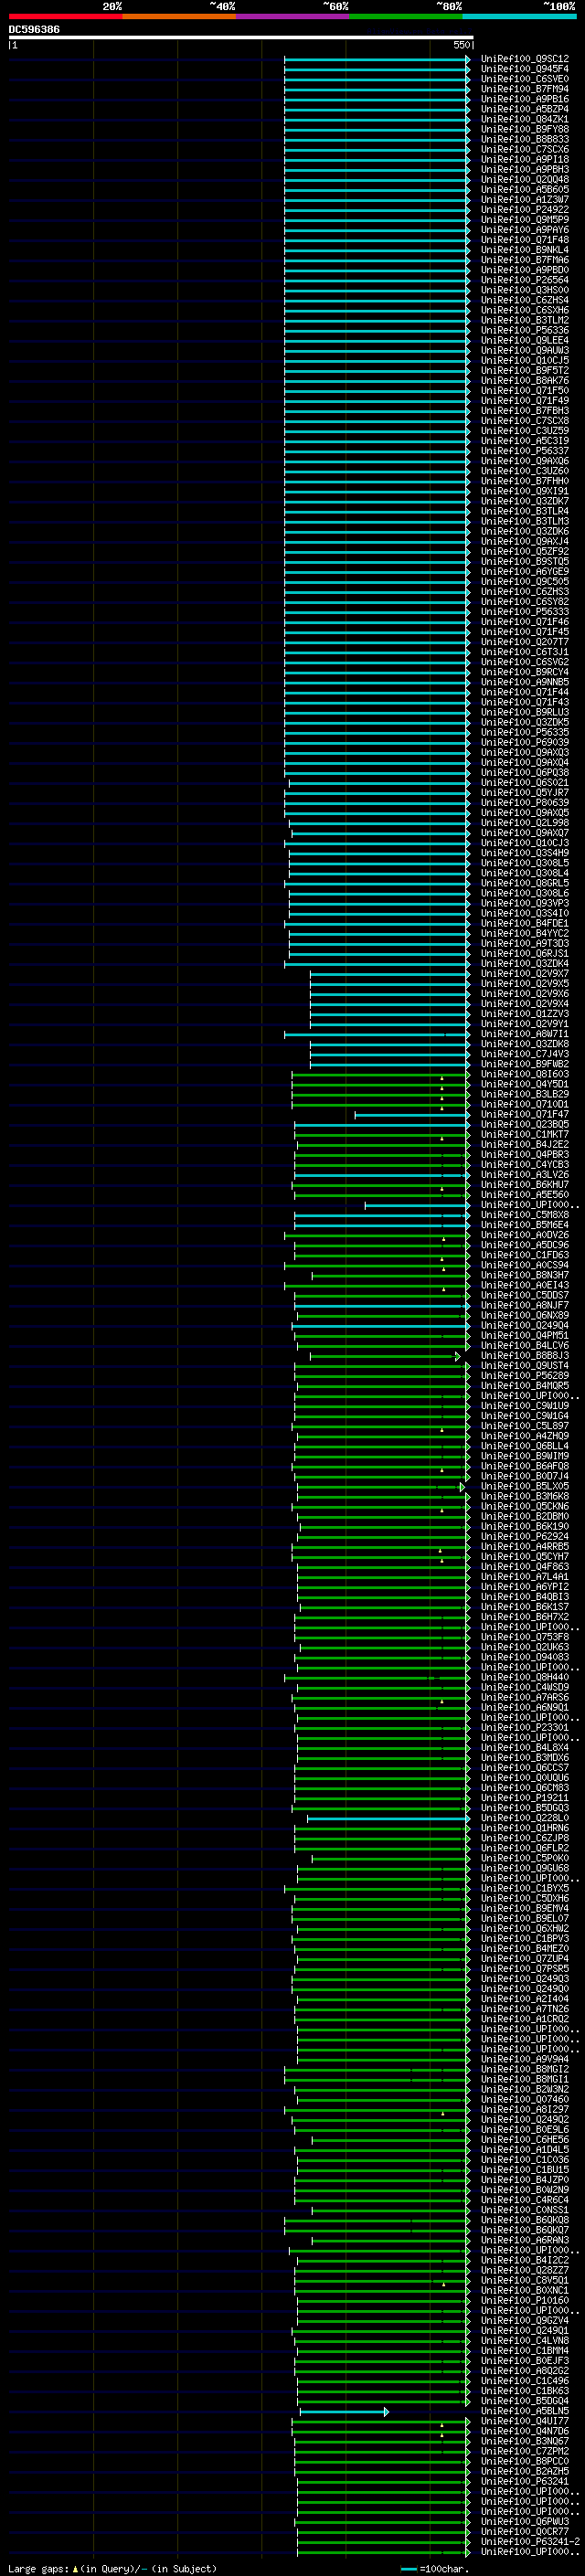
Task: Select the UniRef100_B6KHU7 label
Action: 525,1185
